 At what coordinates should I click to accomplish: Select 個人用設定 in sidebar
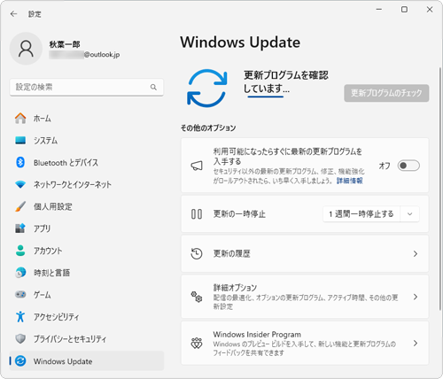pos(87,206)
